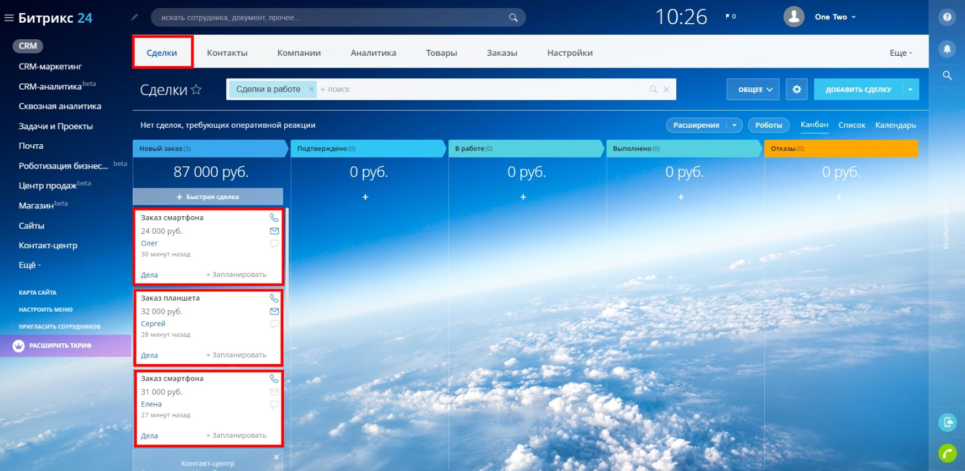The height and width of the screenshot is (471, 965).
Task: Click the Расширения button
Action: (x=697, y=125)
